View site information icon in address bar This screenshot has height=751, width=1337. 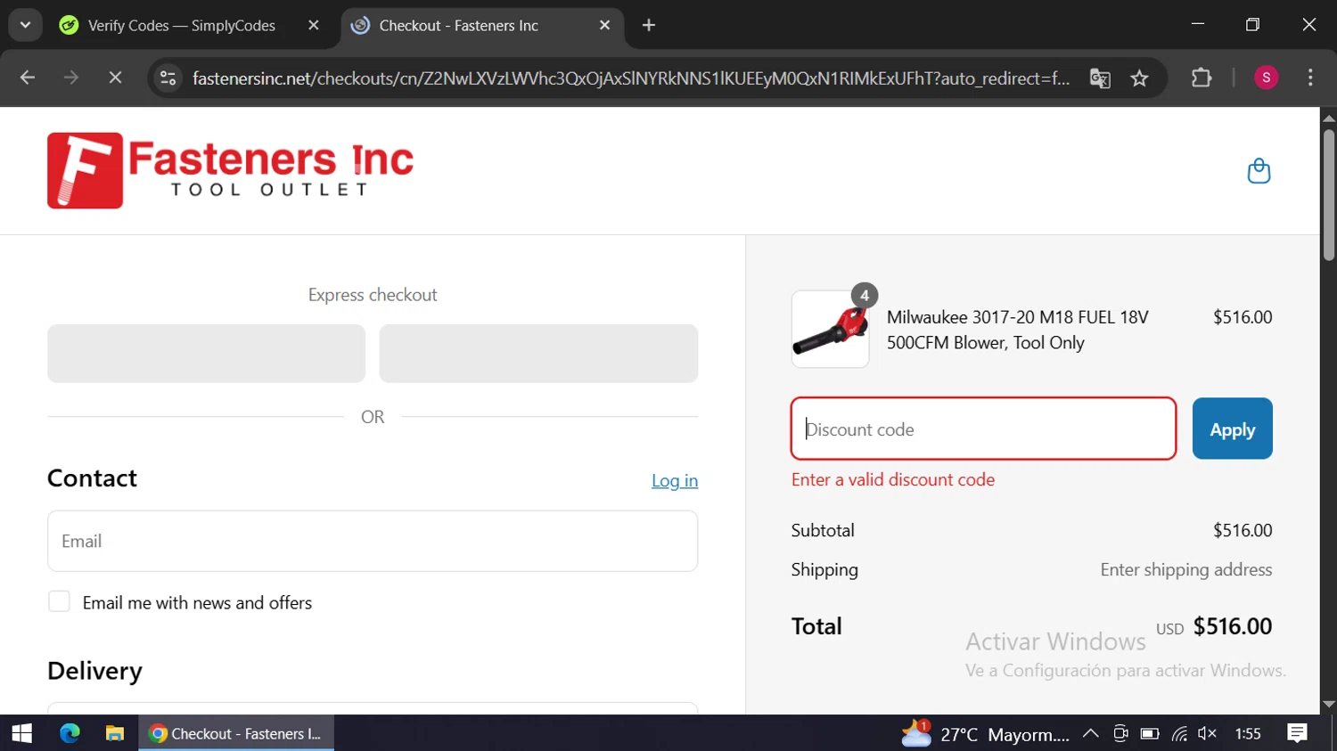(x=168, y=78)
